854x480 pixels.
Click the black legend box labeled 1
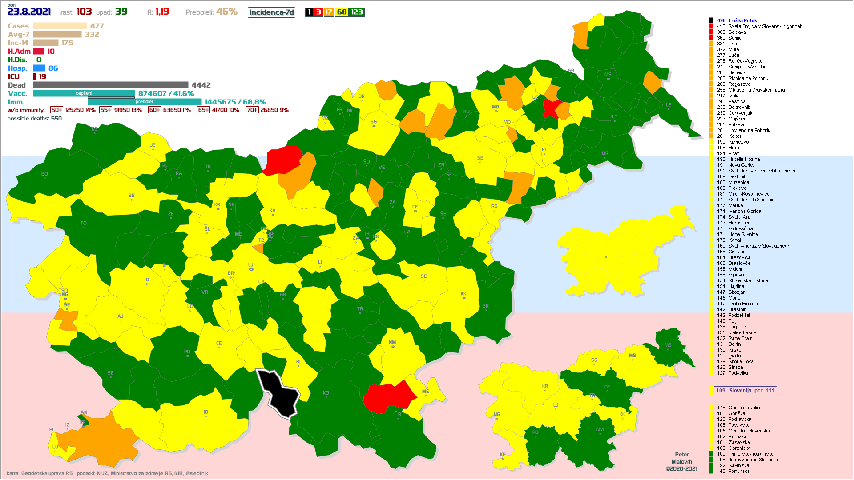[x=309, y=12]
